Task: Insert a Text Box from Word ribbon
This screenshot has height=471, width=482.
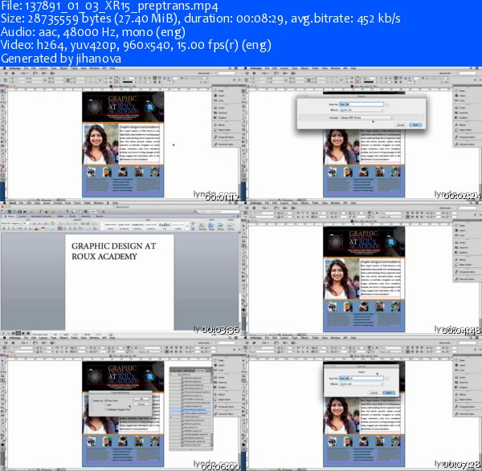Action: (202, 226)
